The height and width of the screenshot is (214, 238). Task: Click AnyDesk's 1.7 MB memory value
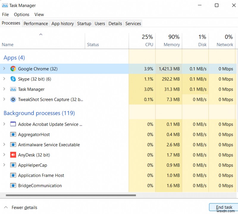coord(173,155)
